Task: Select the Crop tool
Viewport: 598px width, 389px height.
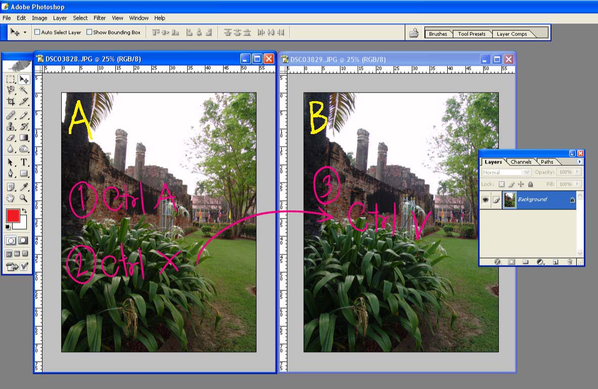Action: pyautogui.click(x=11, y=102)
